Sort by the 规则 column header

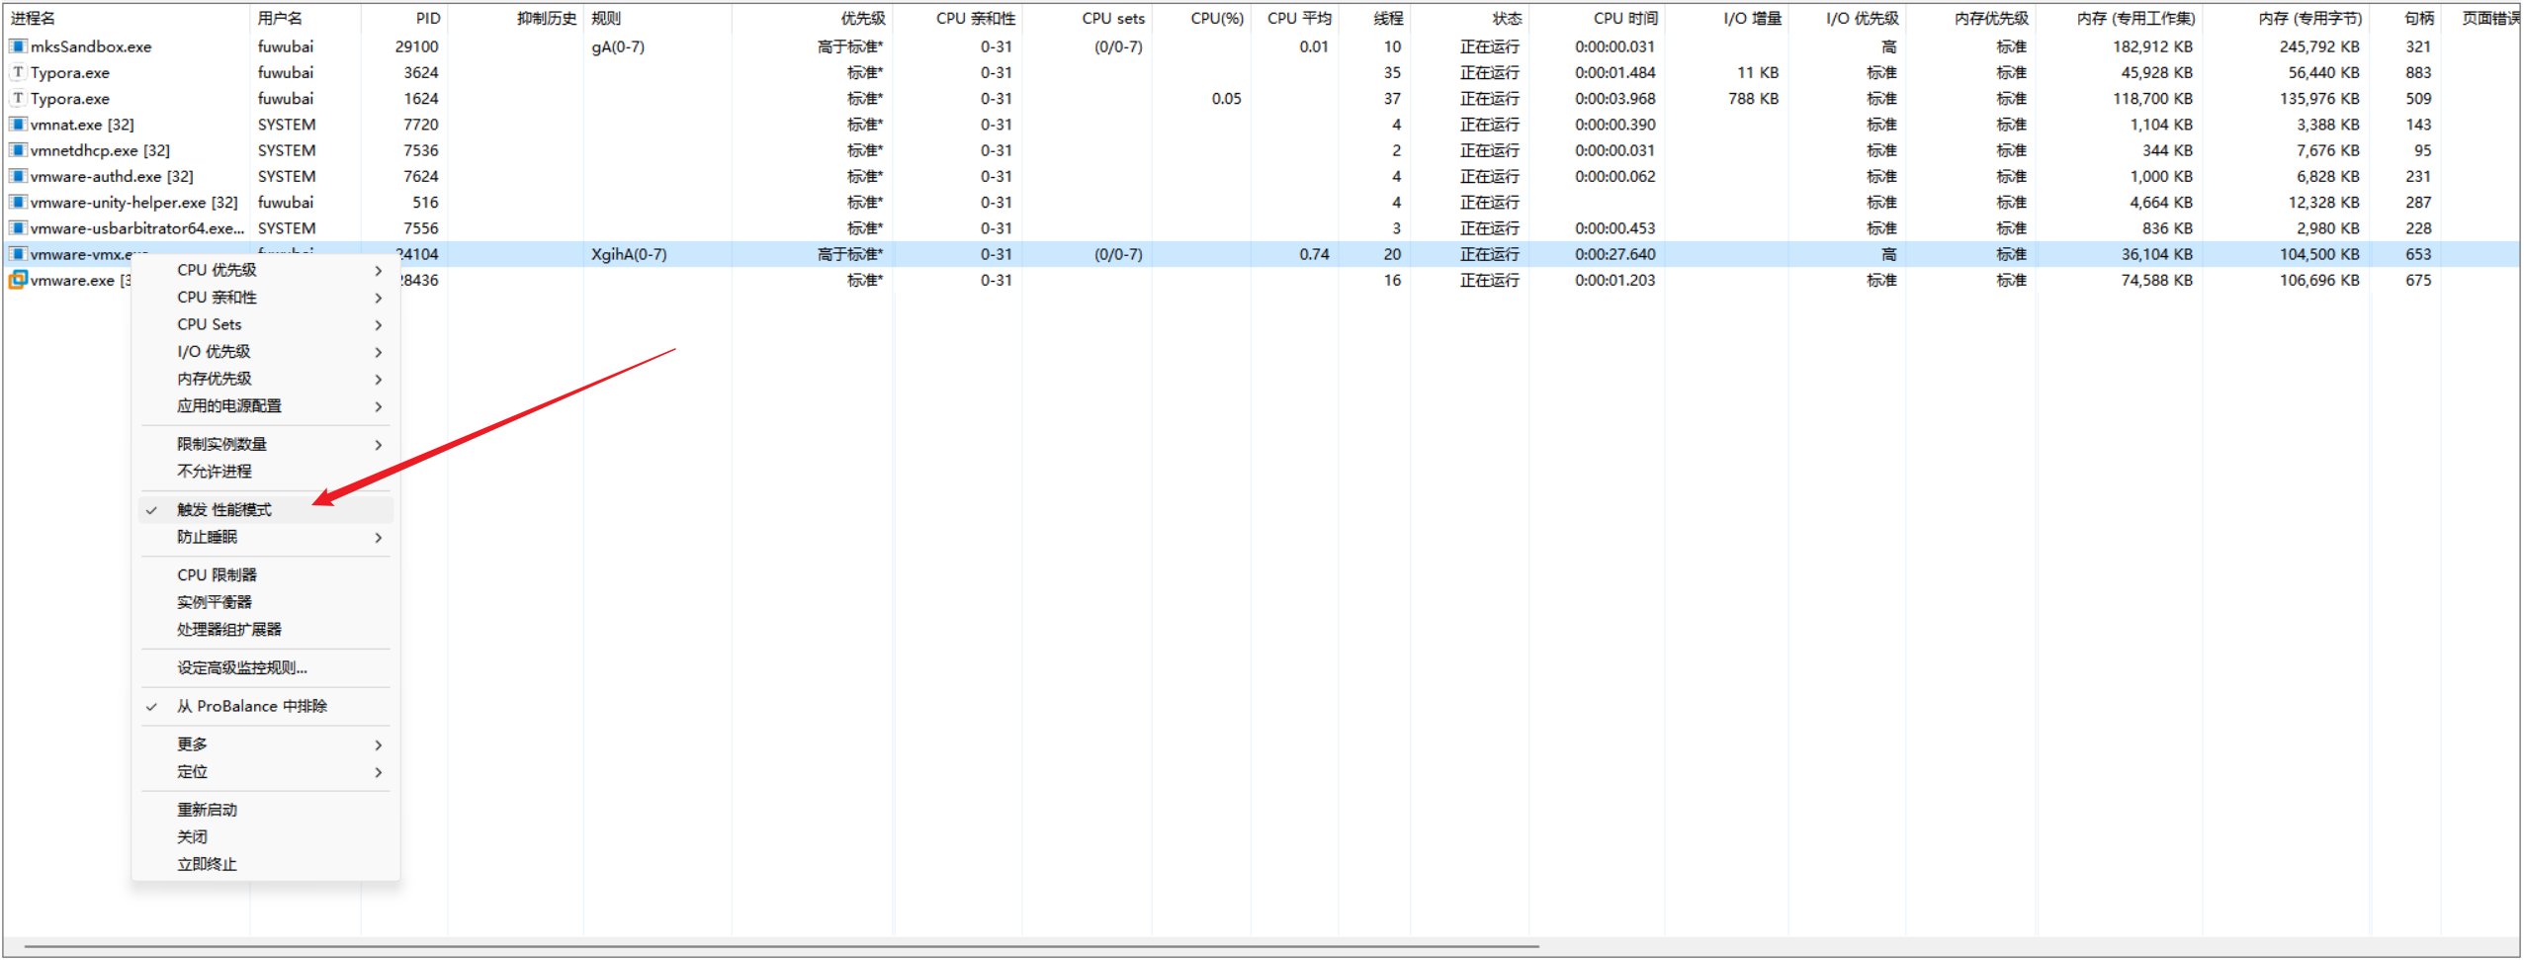pos(657,19)
